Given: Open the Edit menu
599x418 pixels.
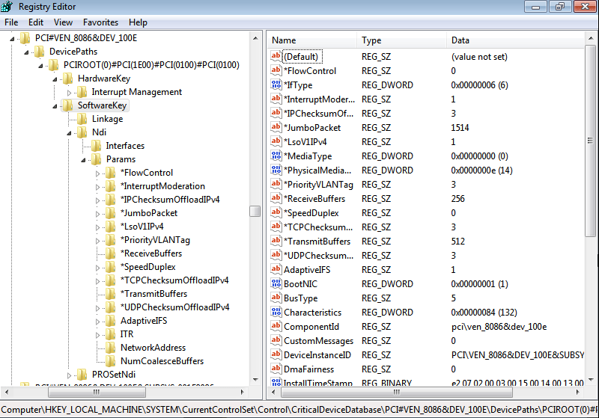Looking at the screenshot, I should [x=35, y=22].
